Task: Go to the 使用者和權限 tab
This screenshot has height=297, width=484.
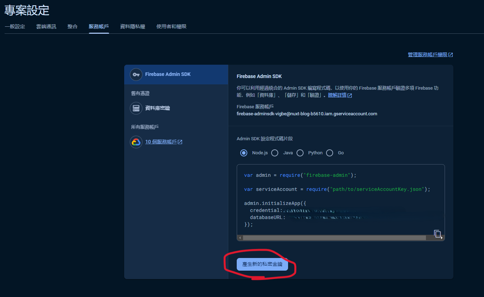Action: tap(171, 26)
